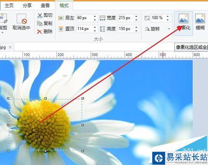Click the top-left selection handle
Viewport: 208px width, 165px height.
(8, 99)
